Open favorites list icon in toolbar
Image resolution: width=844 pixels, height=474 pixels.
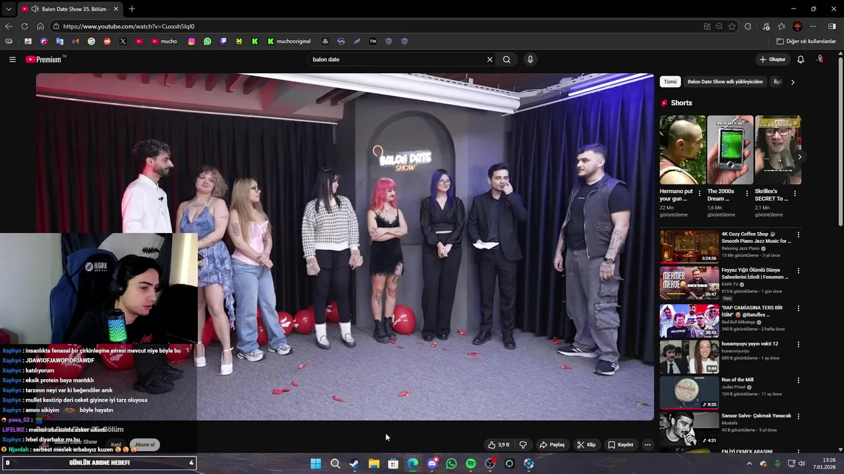click(781, 26)
